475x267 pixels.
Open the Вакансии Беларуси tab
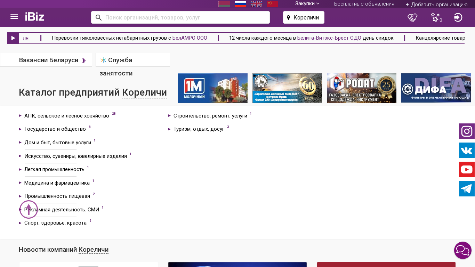coord(49,60)
